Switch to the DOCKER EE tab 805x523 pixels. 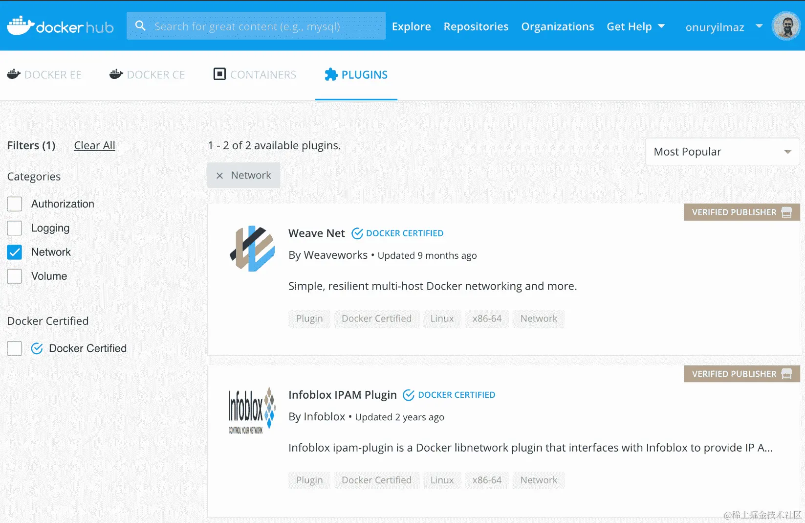coord(44,75)
